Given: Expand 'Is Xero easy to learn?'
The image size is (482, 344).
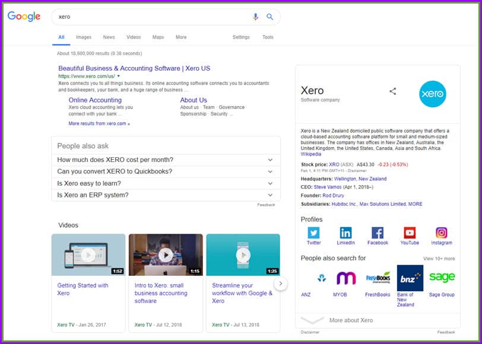Looking at the screenshot, I should pyautogui.click(x=166, y=183).
